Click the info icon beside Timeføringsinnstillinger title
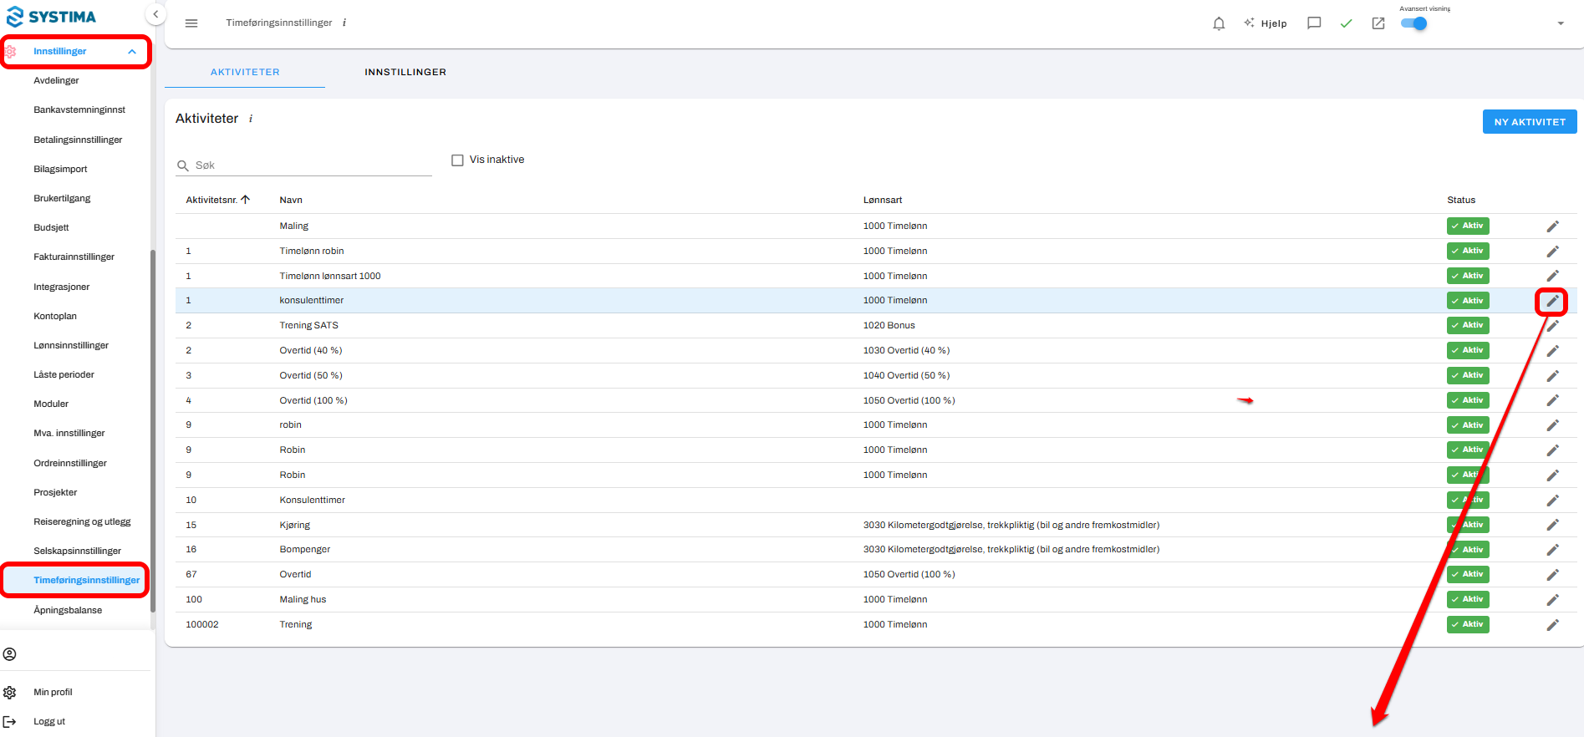 tap(344, 23)
